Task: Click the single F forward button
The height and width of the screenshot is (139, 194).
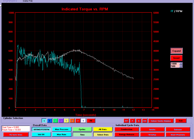Action: coord(133,121)
